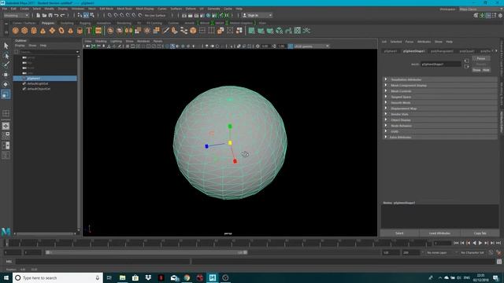
Task: Click the Open Scene folder icon
Action: click(44, 16)
